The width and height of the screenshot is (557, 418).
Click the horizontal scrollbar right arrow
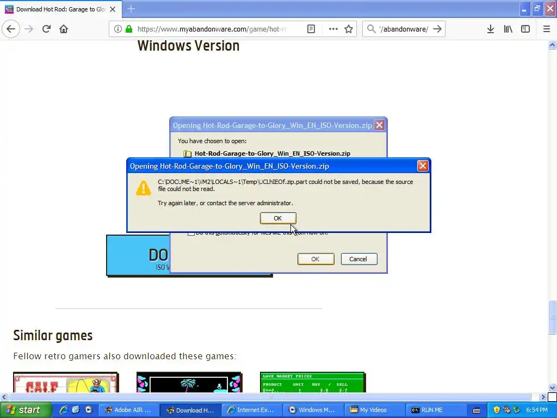click(543, 397)
